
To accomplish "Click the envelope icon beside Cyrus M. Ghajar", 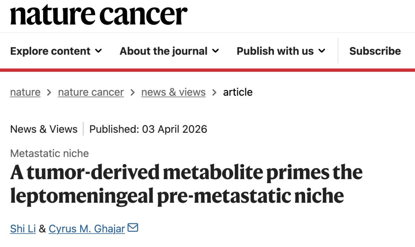I will click(133, 228).
